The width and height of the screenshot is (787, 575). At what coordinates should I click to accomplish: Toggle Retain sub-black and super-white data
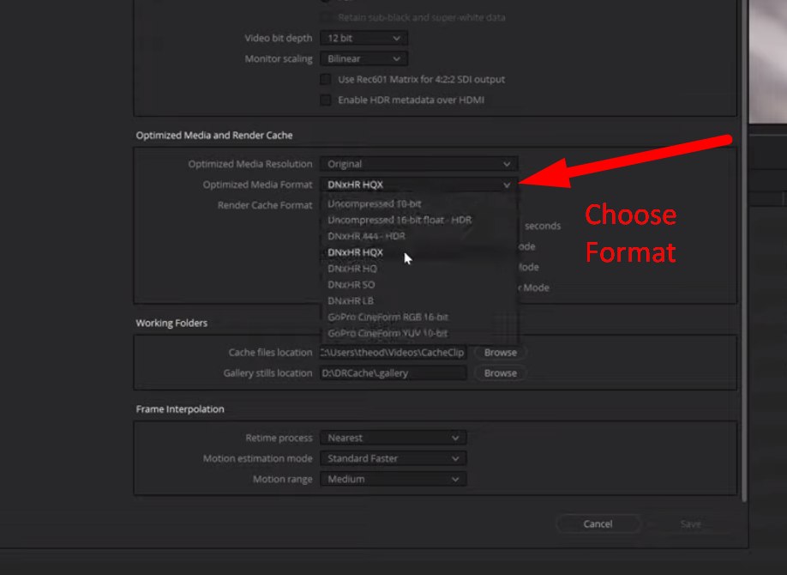tap(326, 18)
